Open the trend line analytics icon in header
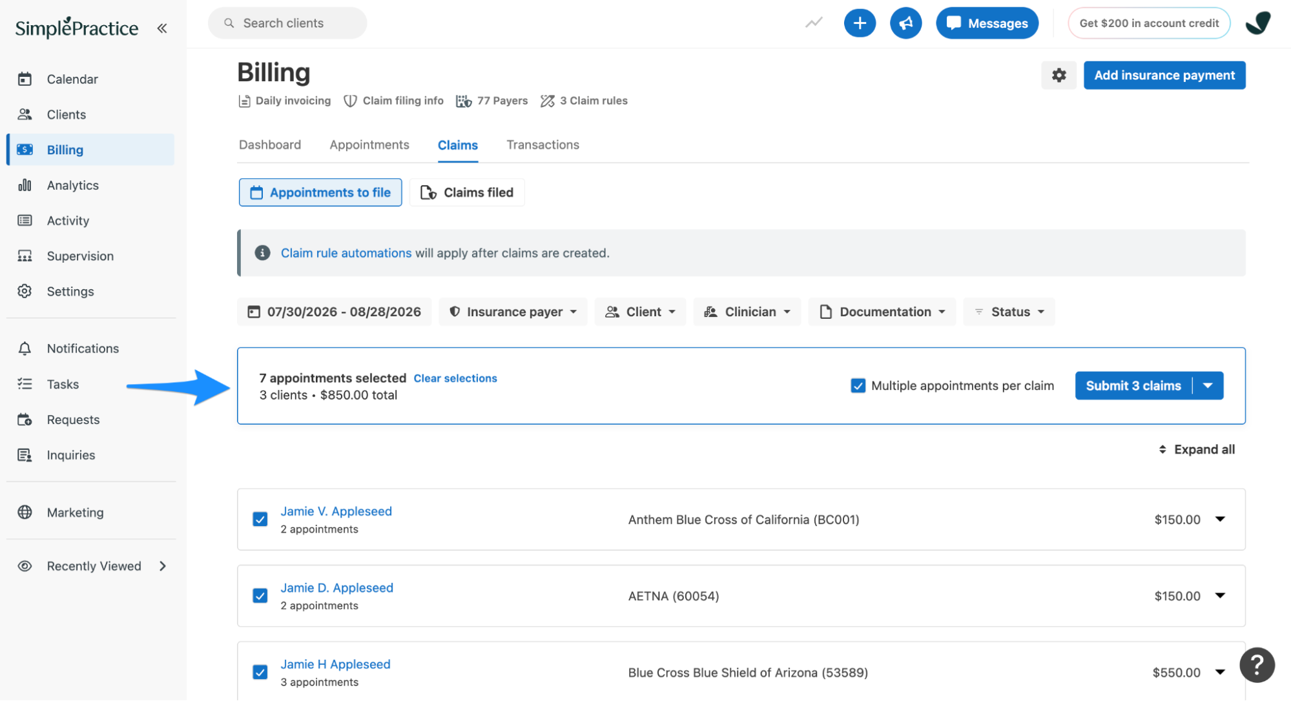Image resolution: width=1291 pixels, height=701 pixels. [x=814, y=23]
